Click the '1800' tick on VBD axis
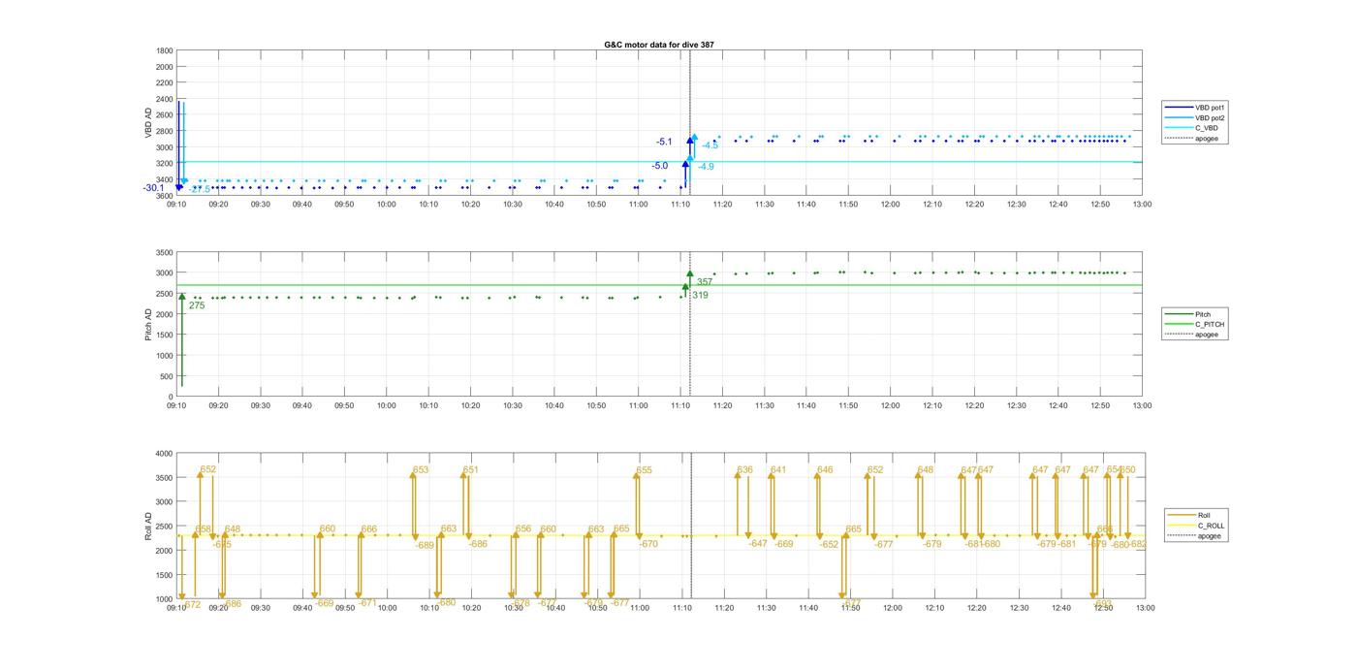1357x672 pixels. 164,50
